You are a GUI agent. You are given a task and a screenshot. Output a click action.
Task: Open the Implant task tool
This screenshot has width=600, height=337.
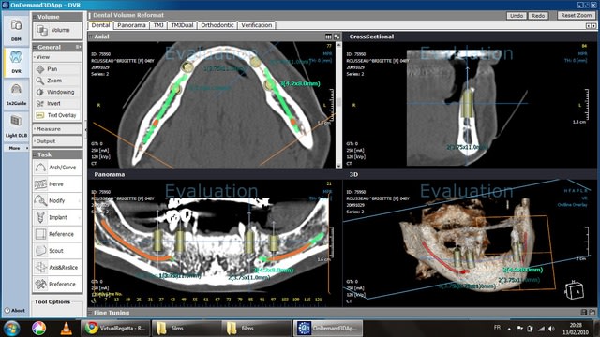pos(57,217)
